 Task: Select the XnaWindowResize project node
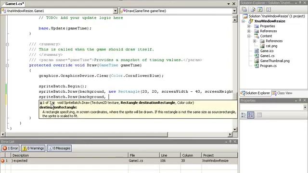pyautogui.click(x=269, y=21)
